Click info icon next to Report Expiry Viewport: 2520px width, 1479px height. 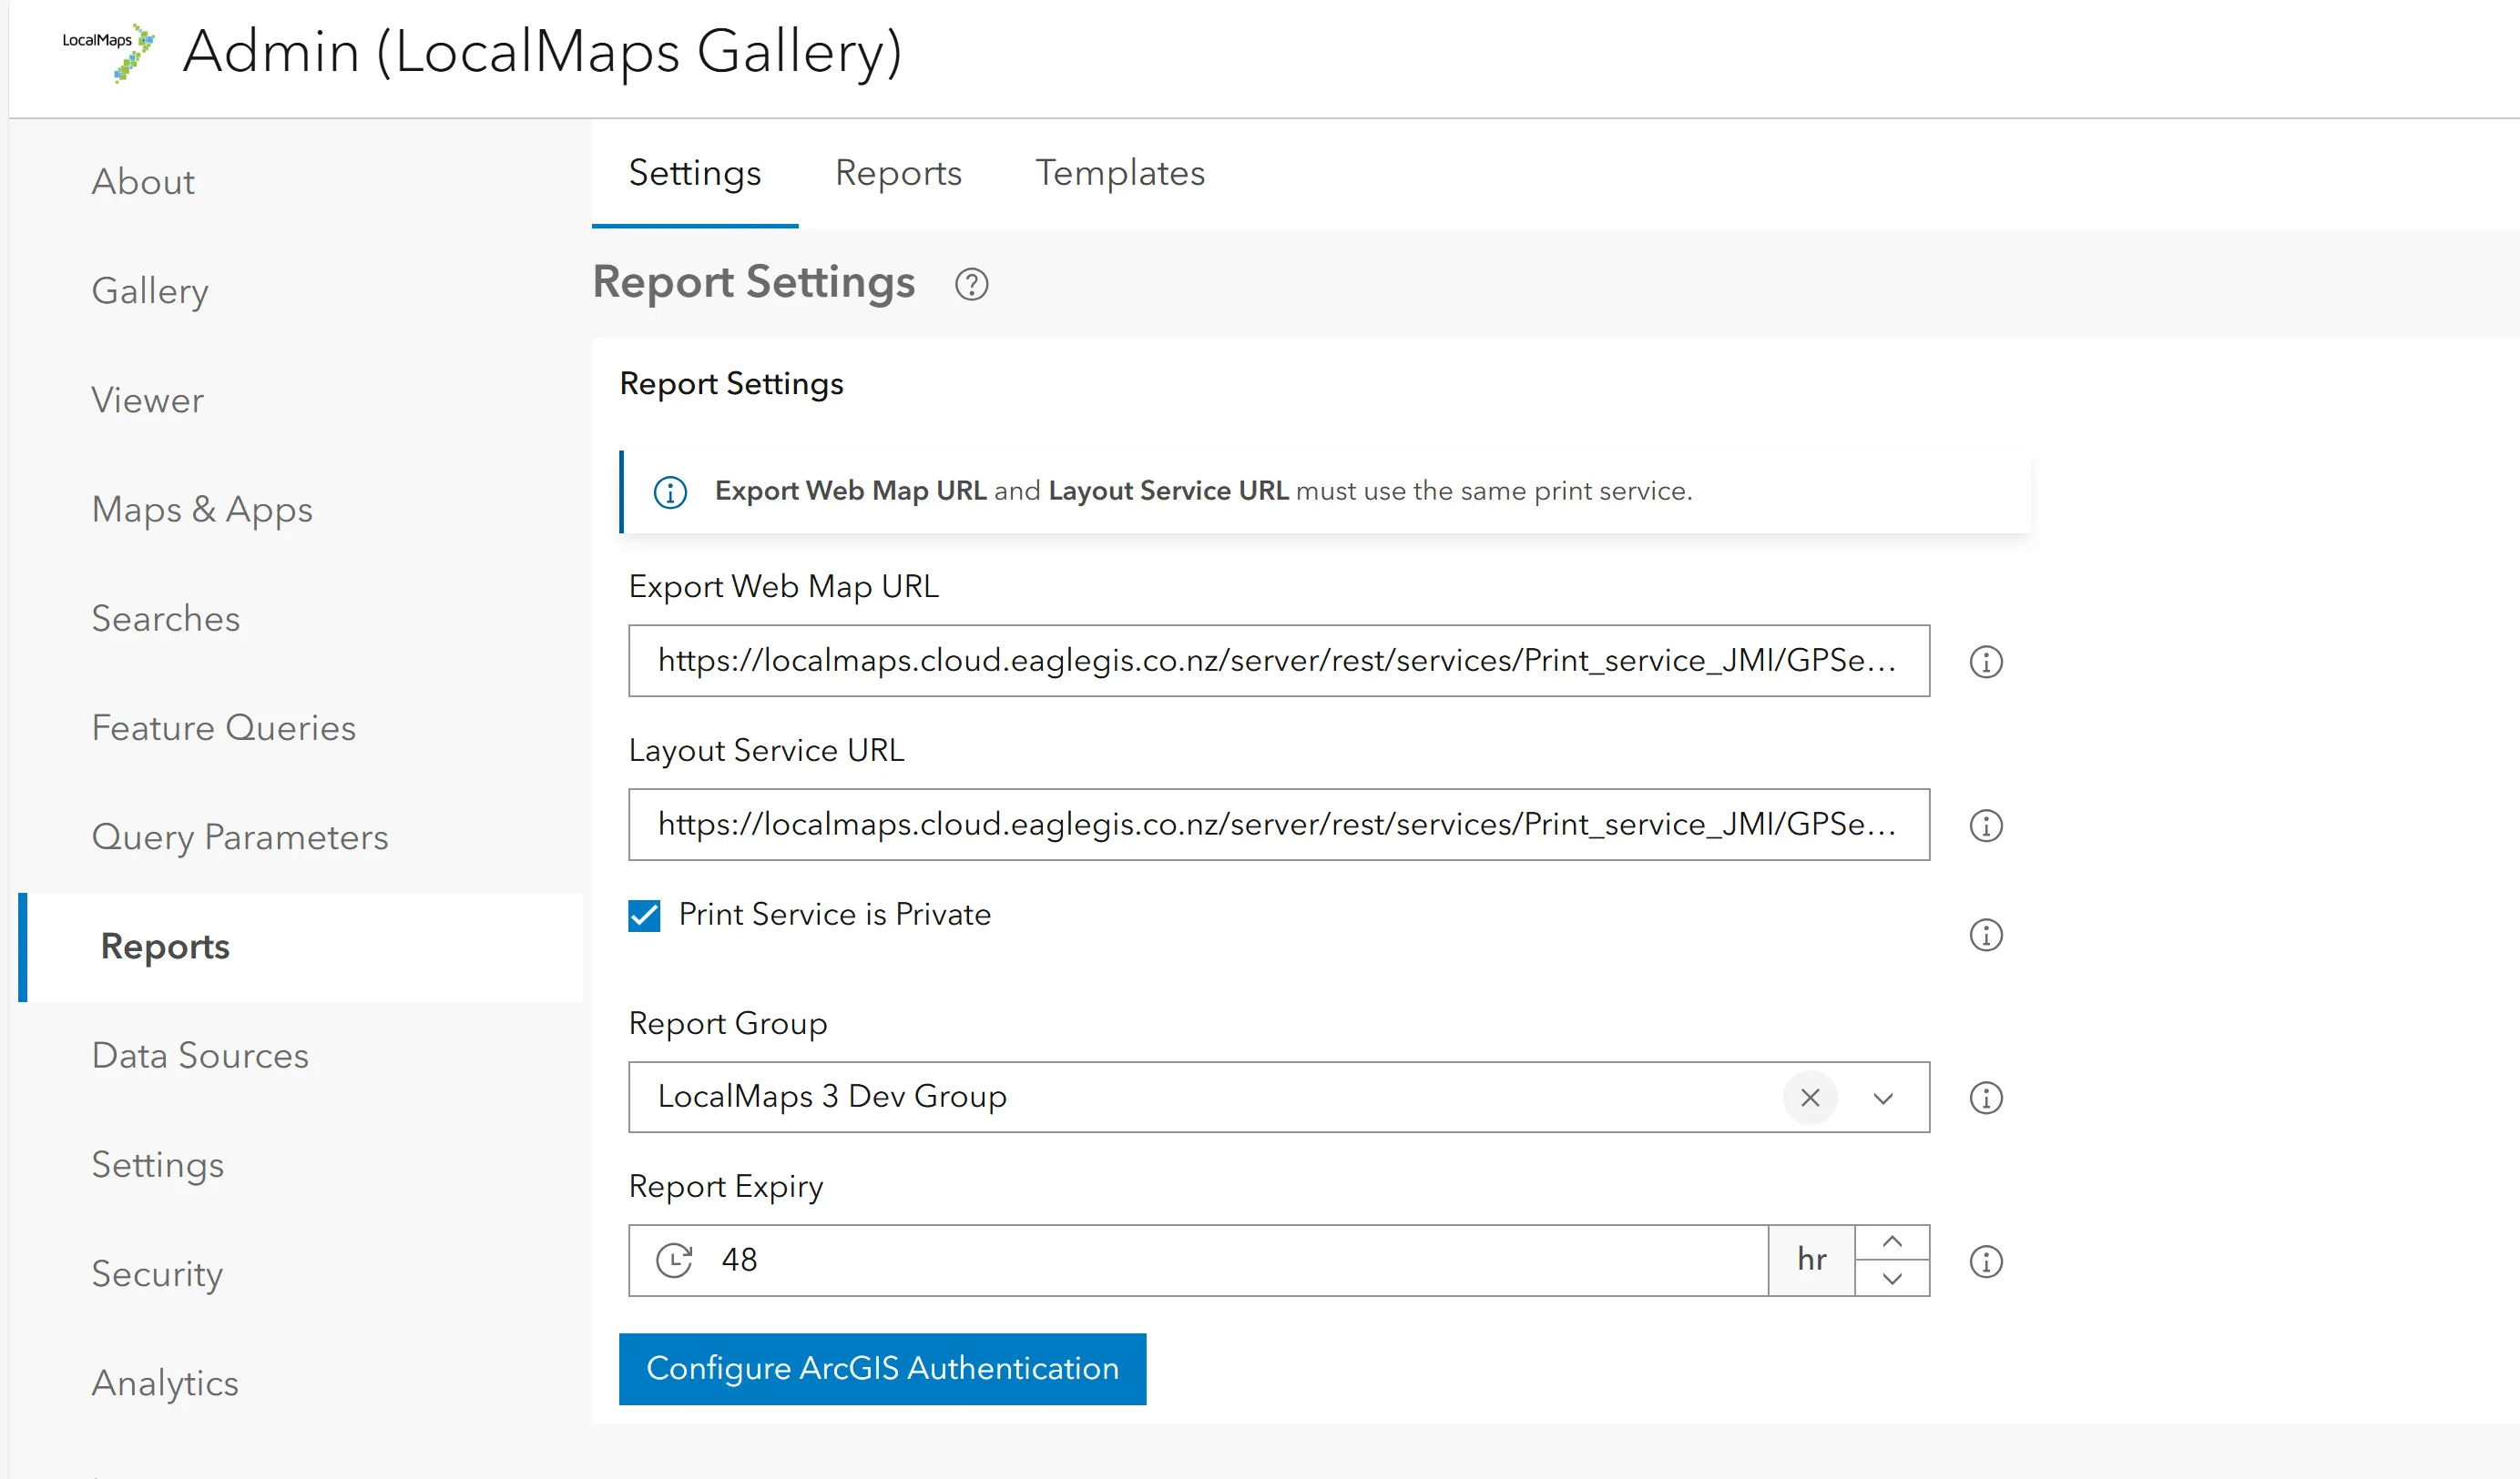click(x=1985, y=1261)
